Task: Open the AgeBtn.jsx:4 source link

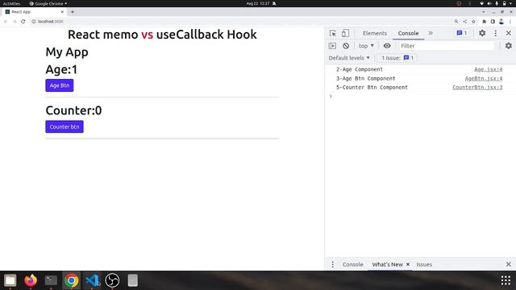Action: [x=484, y=79]
